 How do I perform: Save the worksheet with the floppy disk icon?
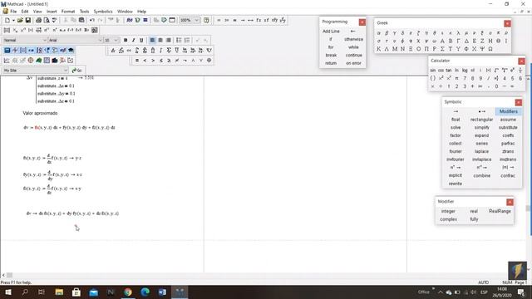27,20
